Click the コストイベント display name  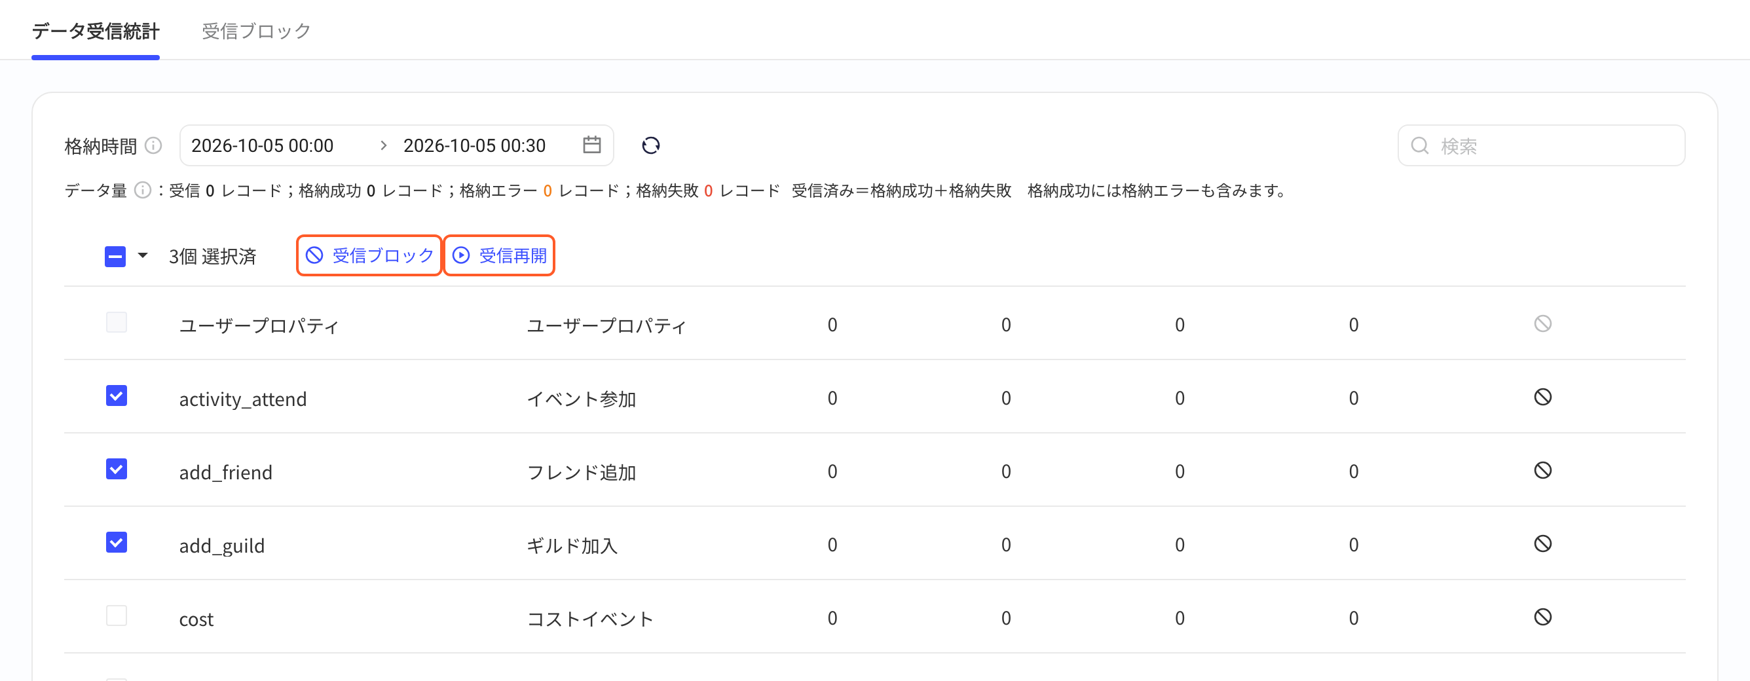[x=589, y=619]
